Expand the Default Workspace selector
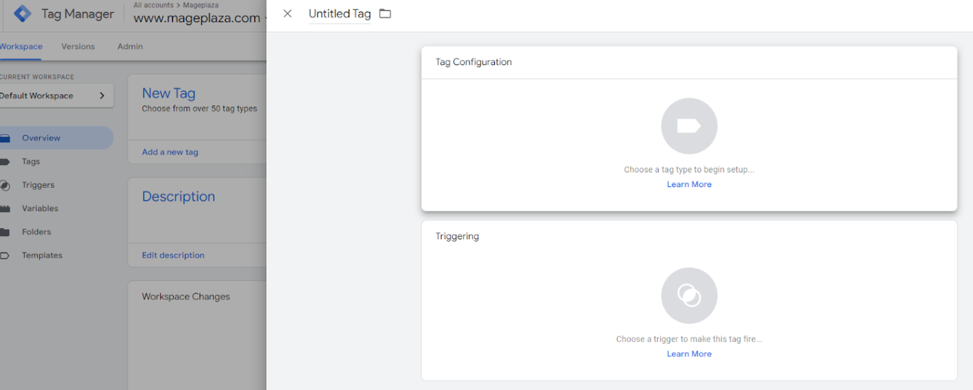 tap(57, 96)
